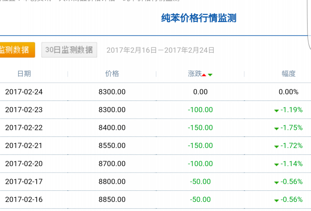Viewport: 311px width, 211px height.
Task: Click the date range text 2017年2月16日—2017年2月24日
Action: coord(160,50)
